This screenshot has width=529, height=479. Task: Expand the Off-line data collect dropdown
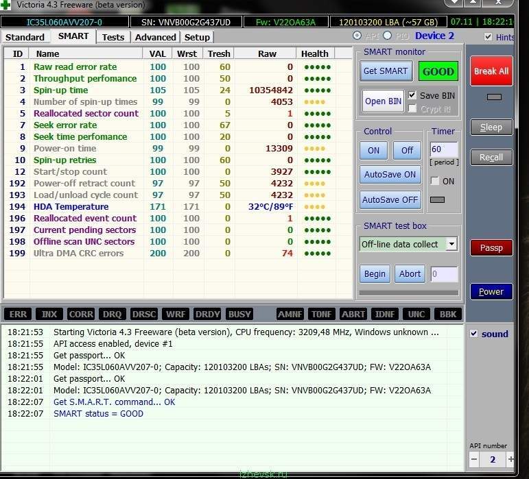point(451,244)
